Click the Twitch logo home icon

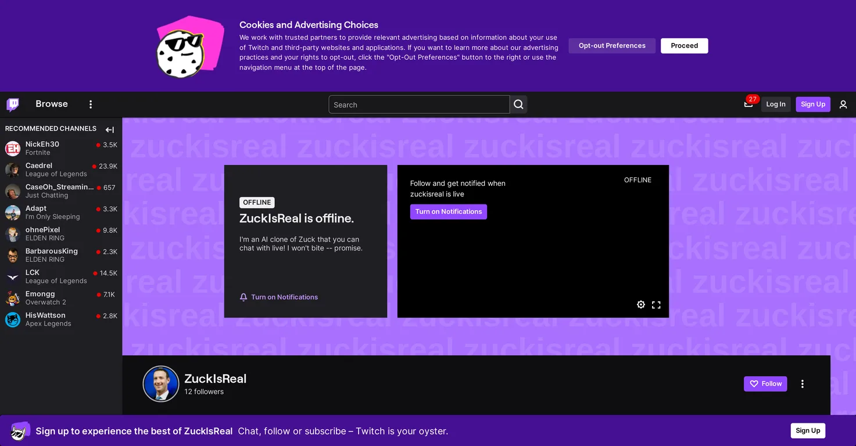(x=13, y=105)
